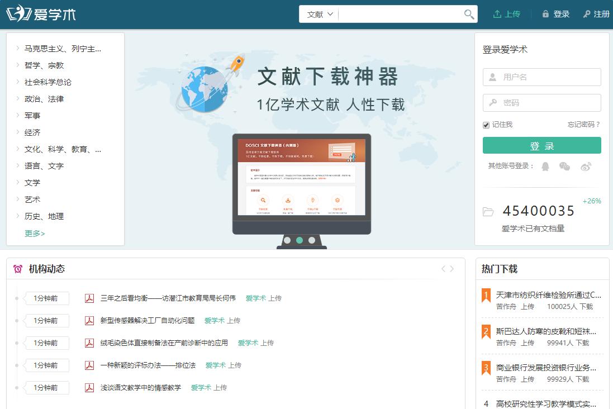Click the key icon next to 注册
Image resolution: width=613 pixels, height=409 pixels.
tap(588, 14)
